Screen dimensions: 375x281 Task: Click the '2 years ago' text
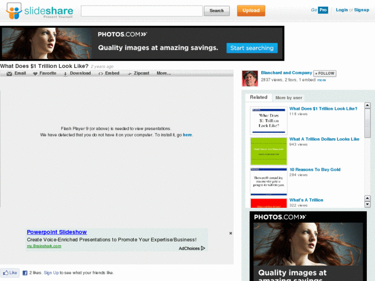[x=102, y=67]
